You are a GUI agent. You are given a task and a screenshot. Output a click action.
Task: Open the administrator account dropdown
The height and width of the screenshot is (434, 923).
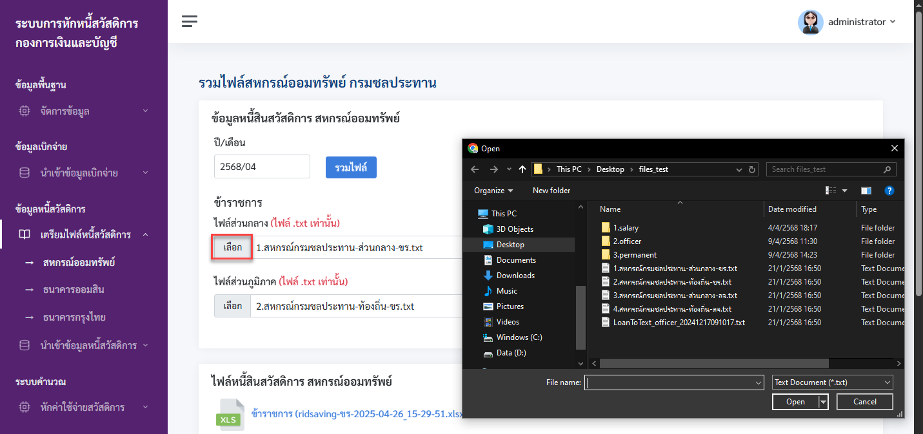point(862,22)
